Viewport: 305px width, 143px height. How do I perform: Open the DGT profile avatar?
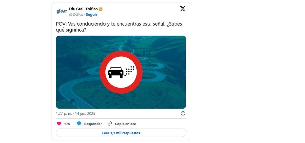(62, 12)
